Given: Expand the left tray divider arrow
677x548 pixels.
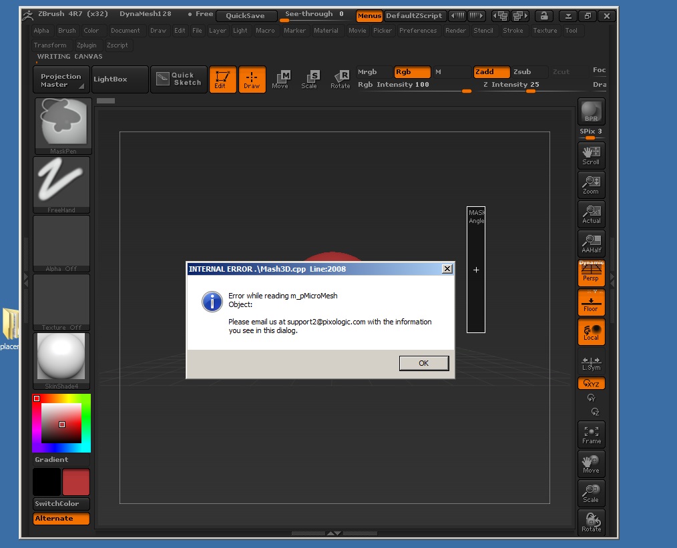Looking at the screenshot, I should tap(26, 280).
